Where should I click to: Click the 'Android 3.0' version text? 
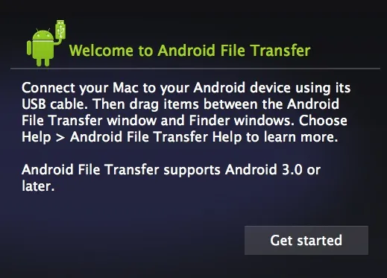click(264, 170)
